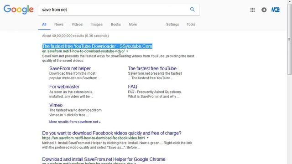Open search Tools options
This screenshot has width=292, height=164.
tap(191, 24)
